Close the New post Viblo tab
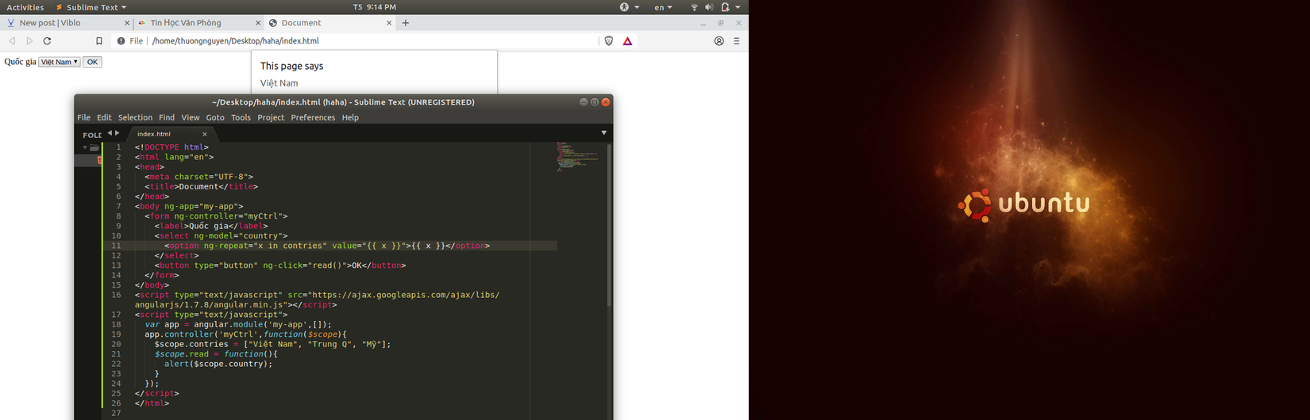The width and height of the screenshot is (1310, 420). 127,23
